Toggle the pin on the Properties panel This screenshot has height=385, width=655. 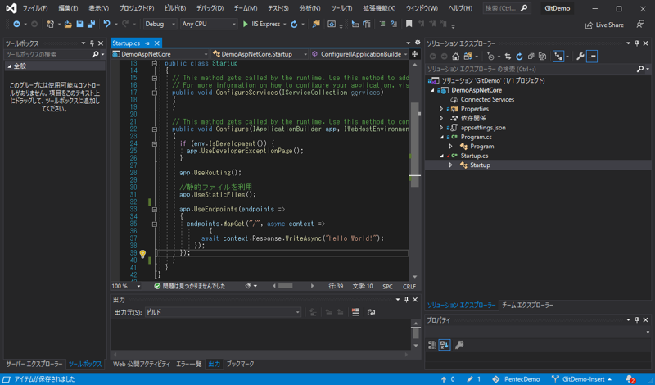[x=637, y=319]
